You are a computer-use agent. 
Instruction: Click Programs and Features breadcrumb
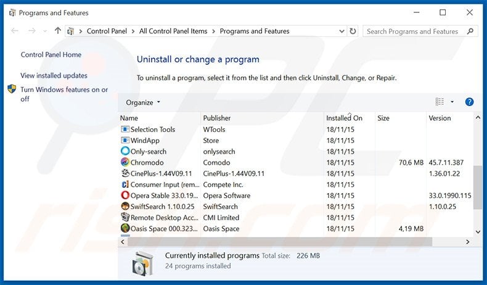(255, 31)
